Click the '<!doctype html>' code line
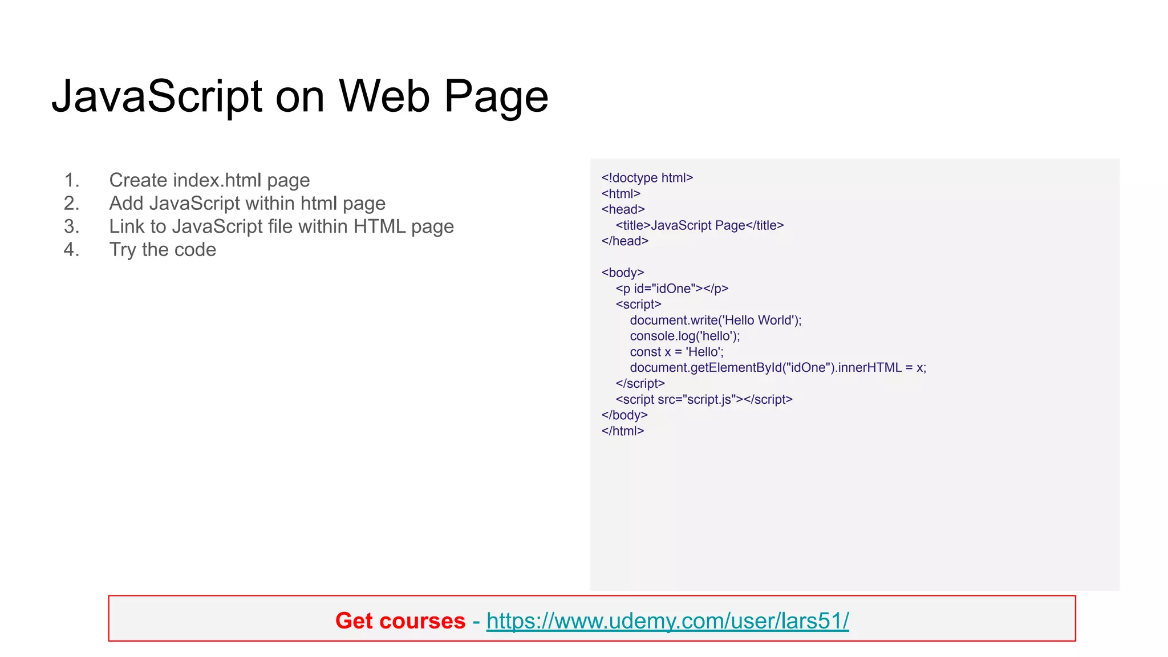Screen dimensions: 1168x657 [x=647, y=178]
